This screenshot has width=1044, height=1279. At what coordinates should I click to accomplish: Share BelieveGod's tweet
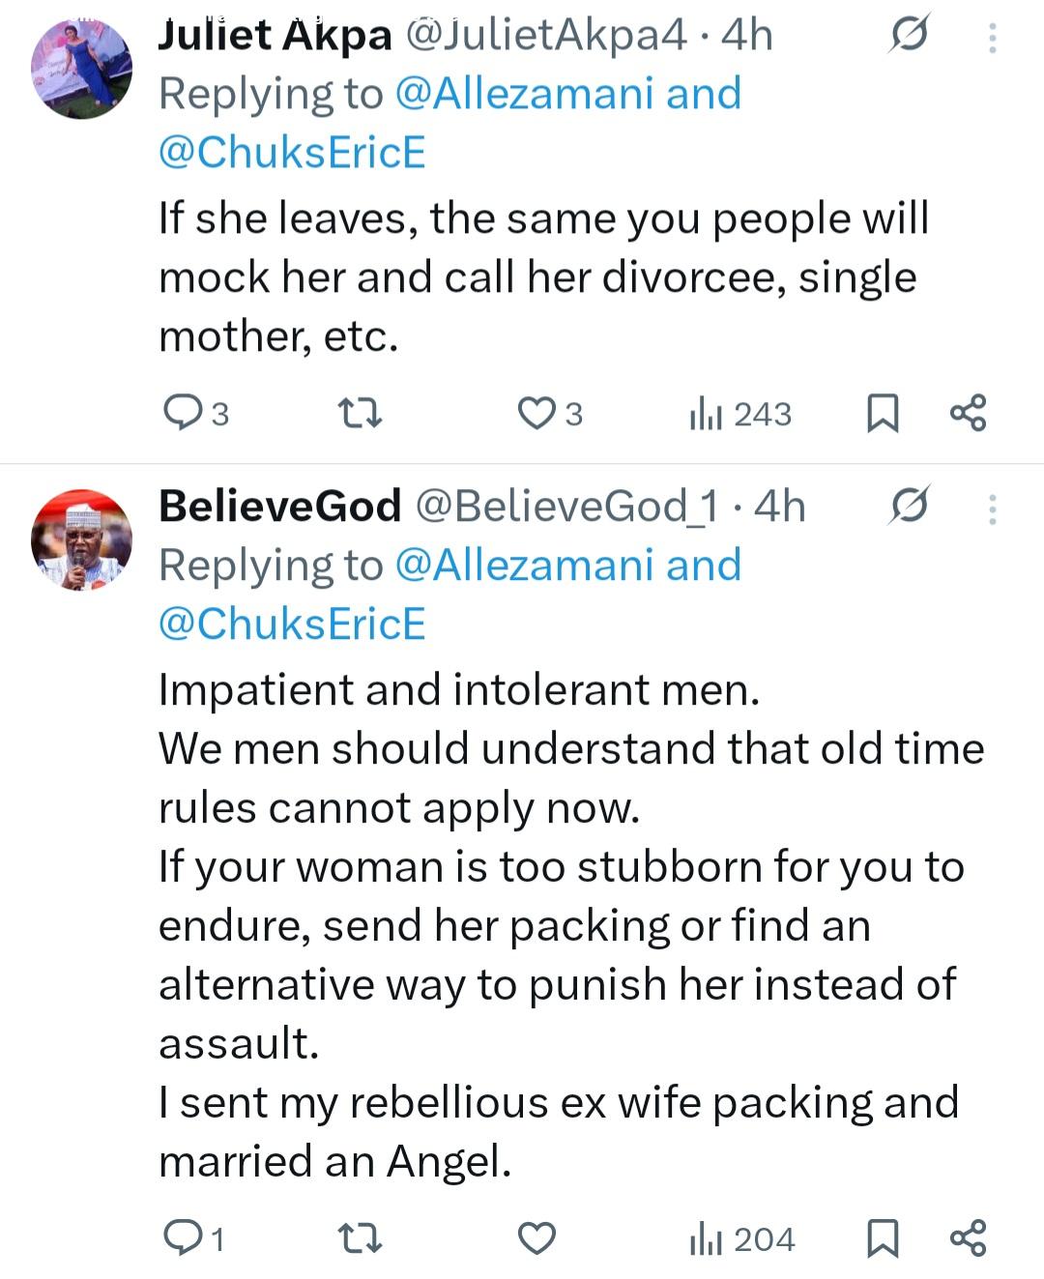(968, 1237)
